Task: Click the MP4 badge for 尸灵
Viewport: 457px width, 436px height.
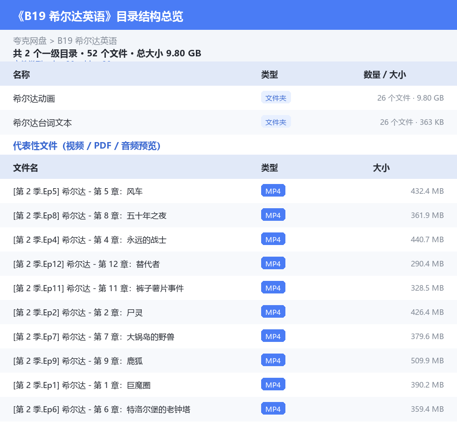Action: coord(273,312)
